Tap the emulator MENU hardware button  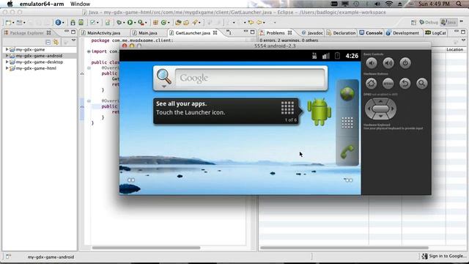(x=388, y=84)
